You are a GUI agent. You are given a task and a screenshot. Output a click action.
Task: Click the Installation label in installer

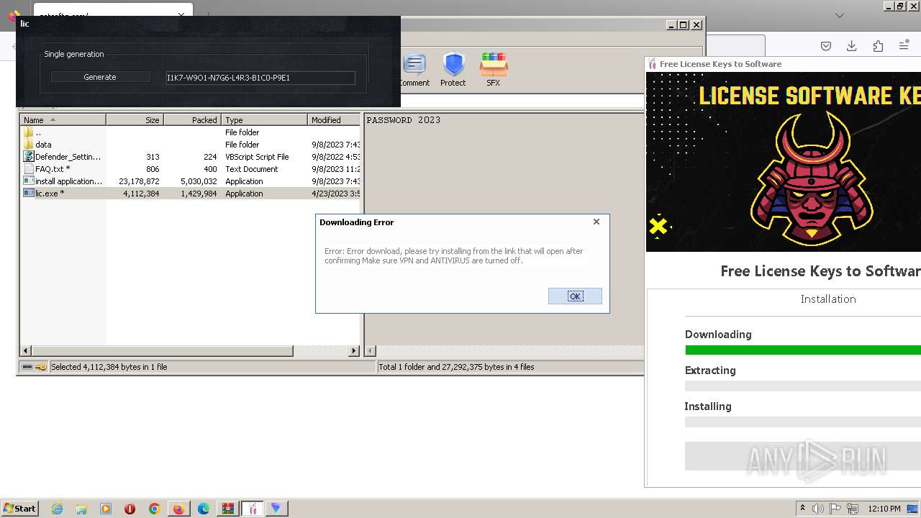point(828,299)
